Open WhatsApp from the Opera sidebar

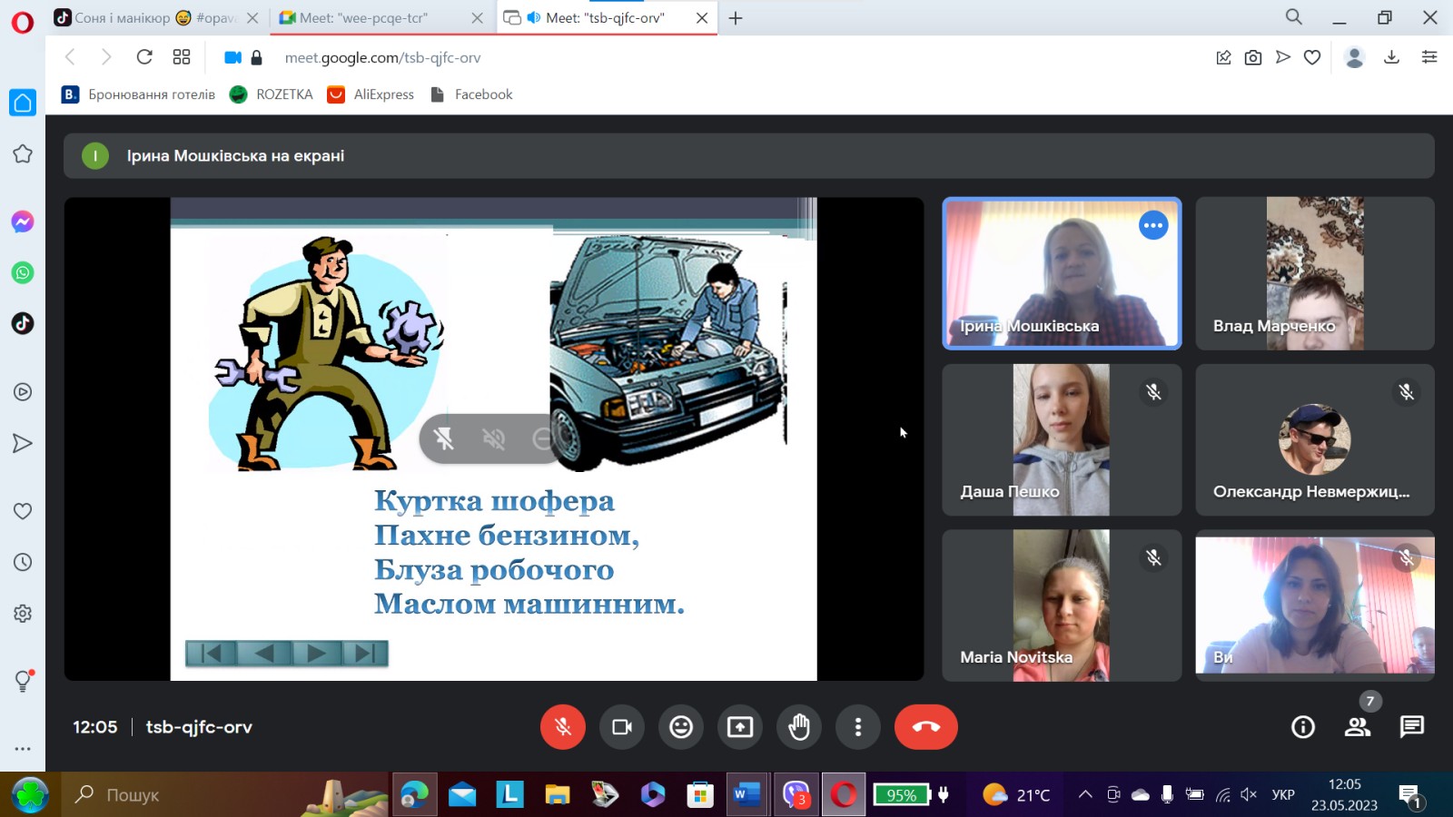point(22,272)
